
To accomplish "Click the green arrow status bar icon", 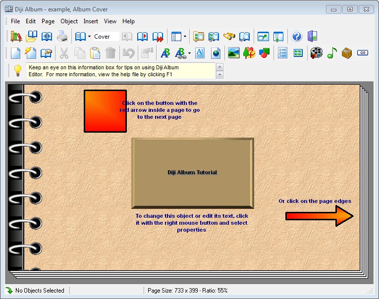I will (9, 290).
